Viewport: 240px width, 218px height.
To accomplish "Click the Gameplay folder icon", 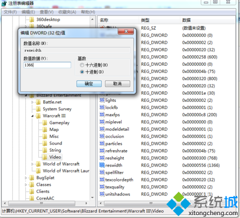I will (x=45, y=122).
